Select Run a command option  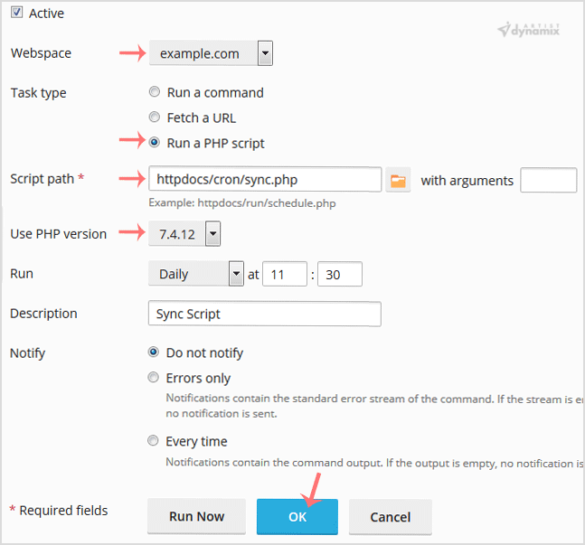(x=154, y=92)
